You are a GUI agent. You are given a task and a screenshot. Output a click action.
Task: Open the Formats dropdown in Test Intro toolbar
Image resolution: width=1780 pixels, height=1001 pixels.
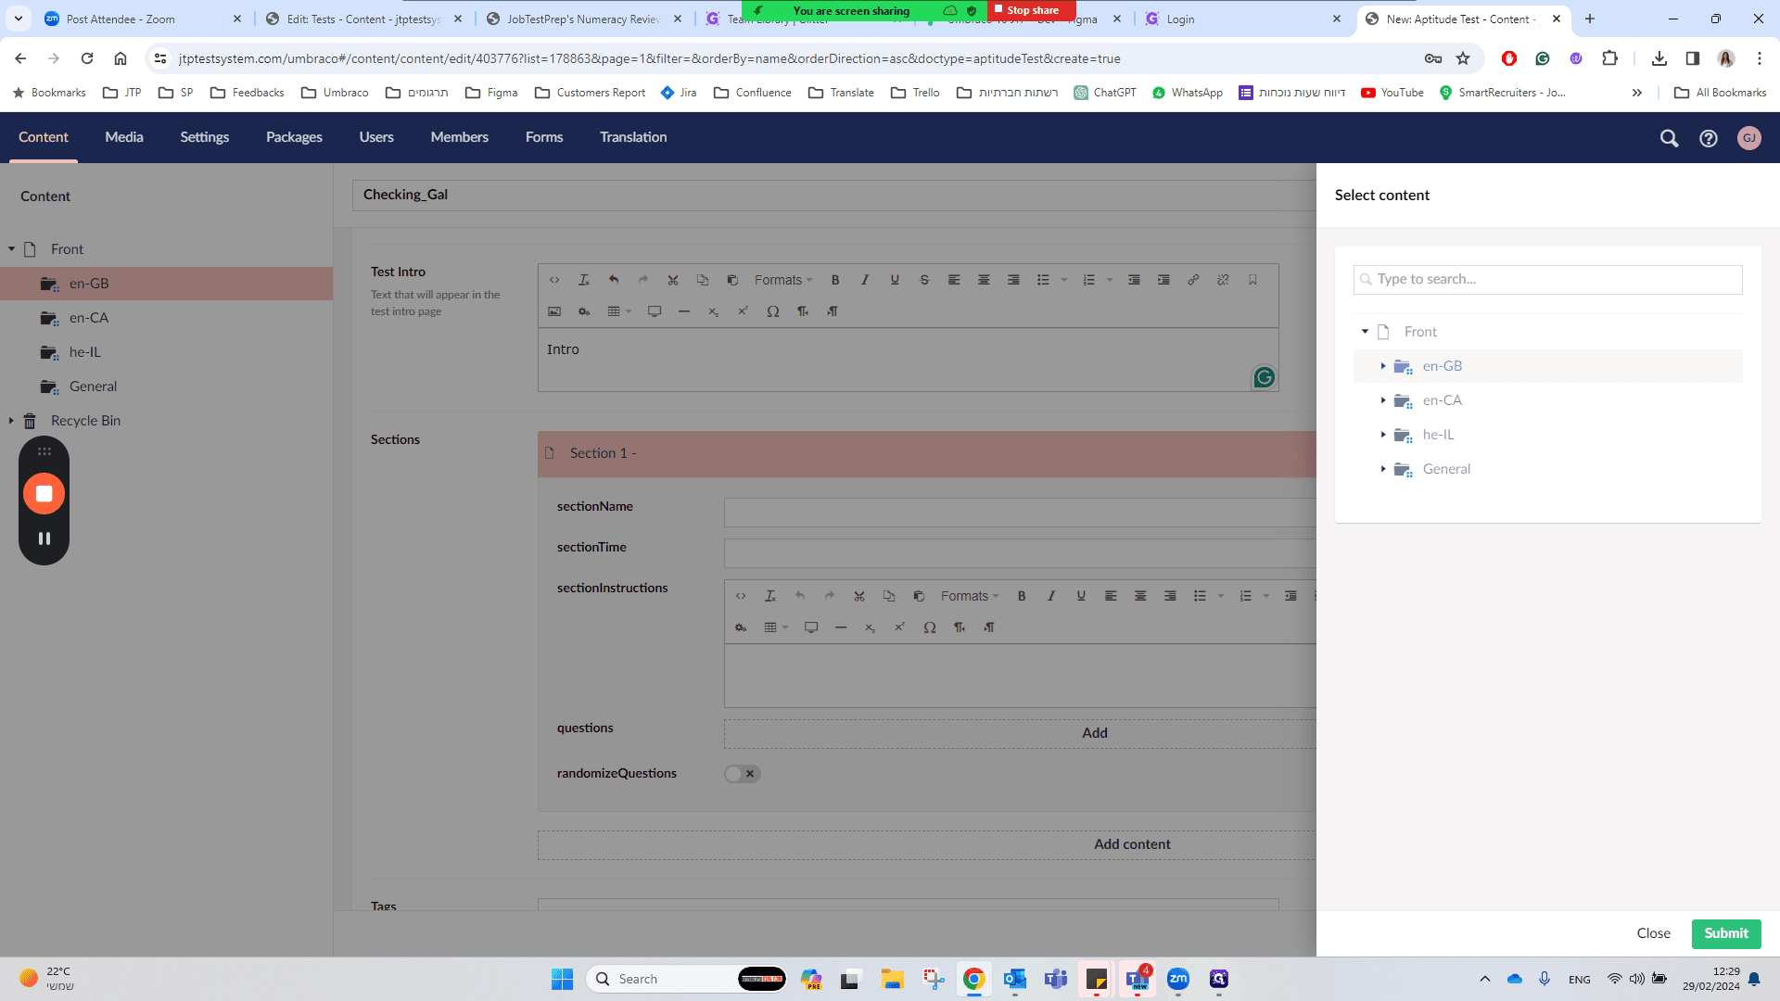783,280
